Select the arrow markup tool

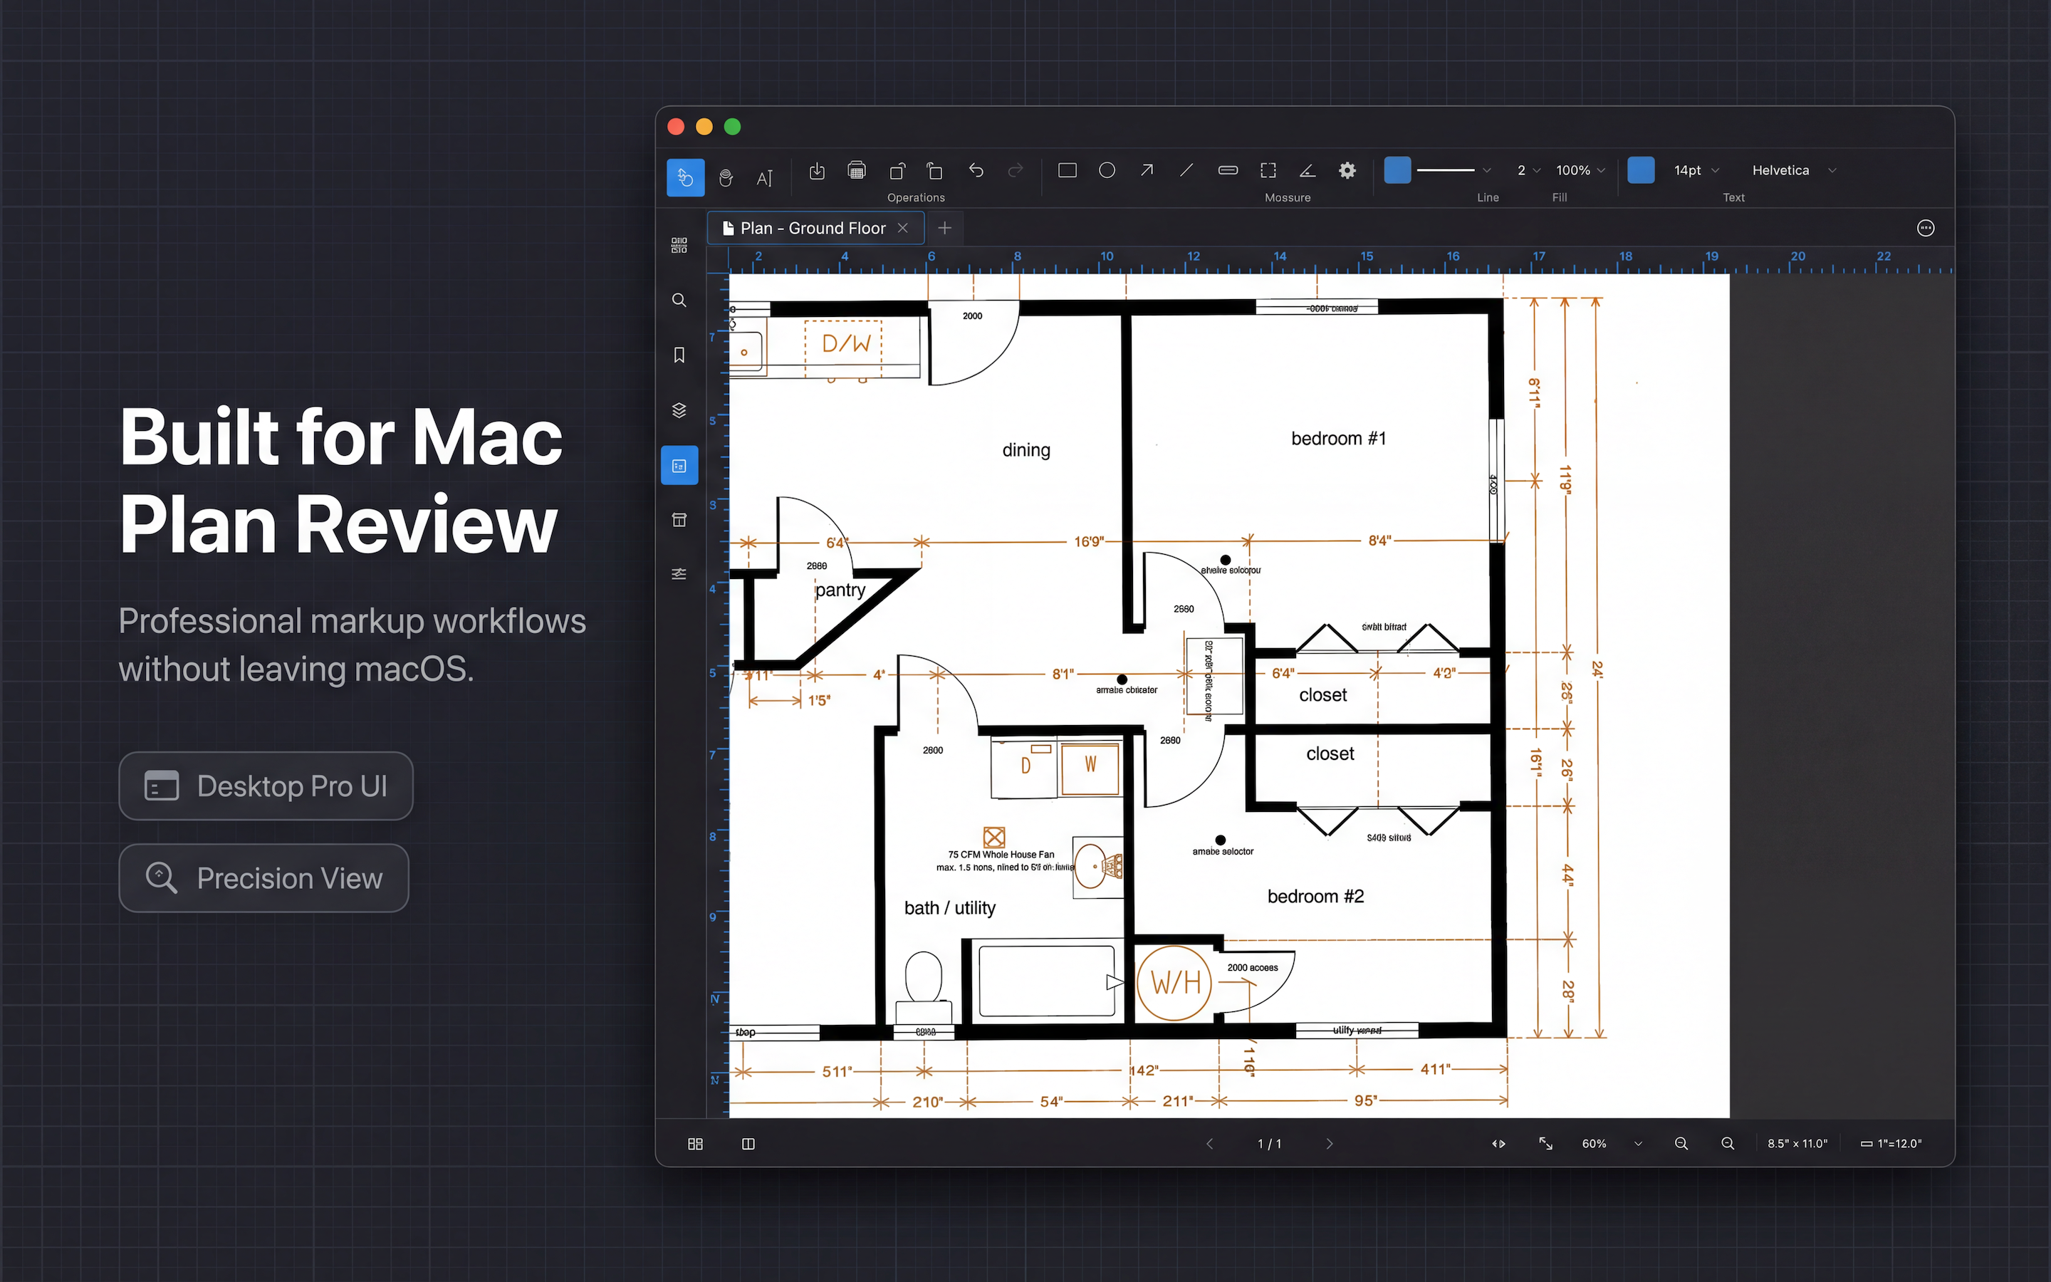tap(1147, 170)
